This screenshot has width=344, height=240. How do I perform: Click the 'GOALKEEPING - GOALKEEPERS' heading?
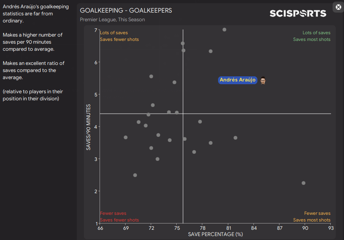tap(126, 10)
